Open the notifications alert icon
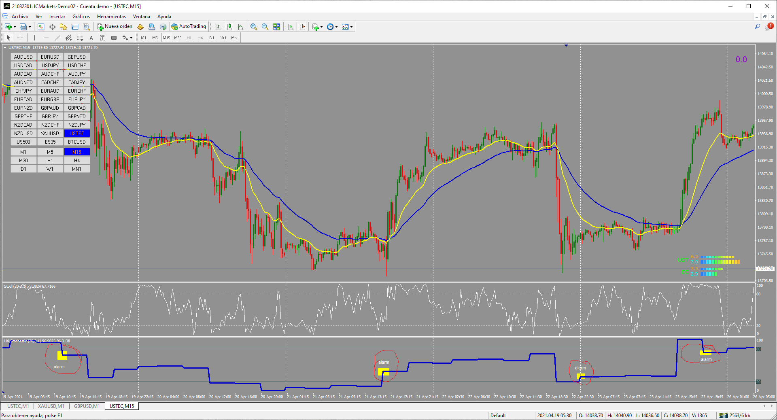 pyautogui.click(x=769, y=27)
